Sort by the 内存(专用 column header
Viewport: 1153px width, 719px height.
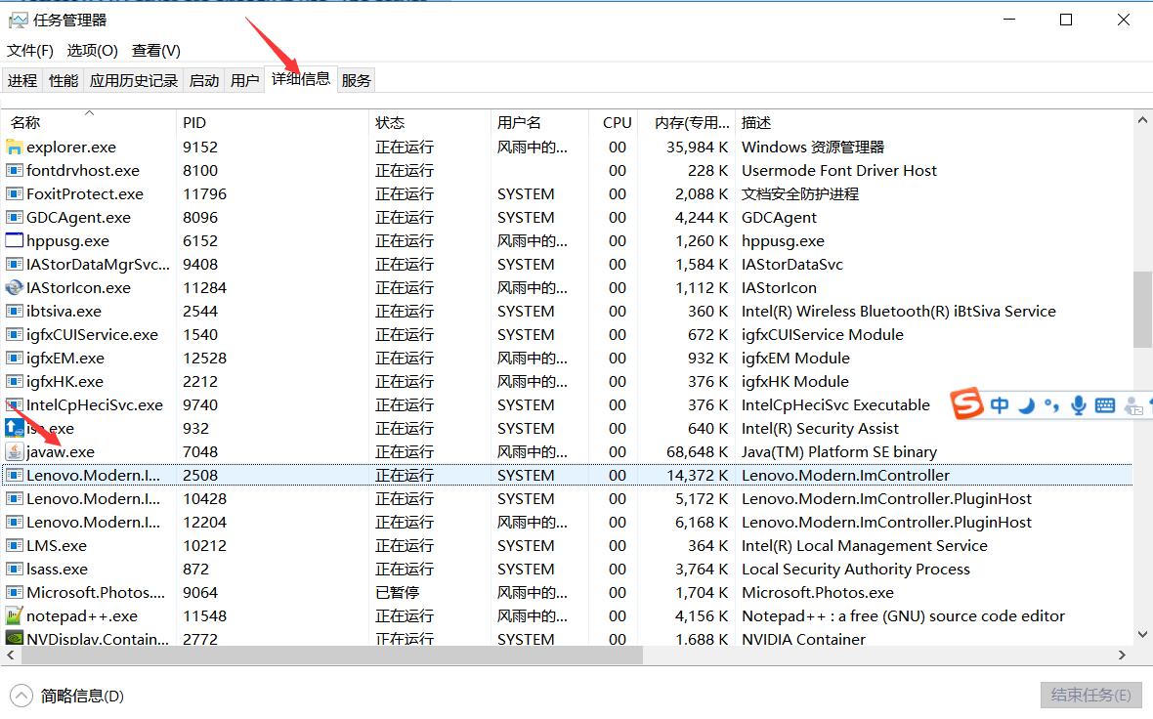[x=686, y=123]
